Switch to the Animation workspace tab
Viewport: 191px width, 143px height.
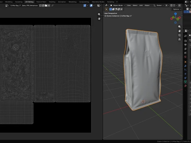(62, 2)
